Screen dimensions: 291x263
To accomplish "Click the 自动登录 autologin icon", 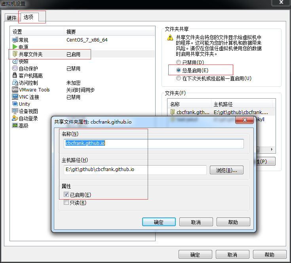I will coord(15,118).
